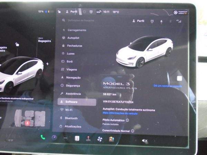Open all apps with the three-dots icon
The image size is (207, 155).
[x=66, y=138]
